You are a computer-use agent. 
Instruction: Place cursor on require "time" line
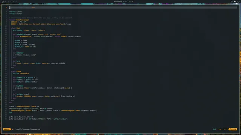(x=15, y=13)
